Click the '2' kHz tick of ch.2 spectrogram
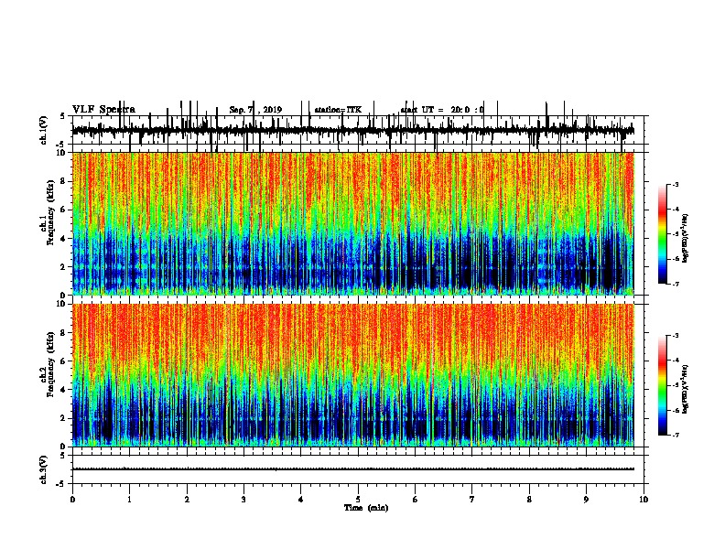725x560 pixels. coord(64,418)
